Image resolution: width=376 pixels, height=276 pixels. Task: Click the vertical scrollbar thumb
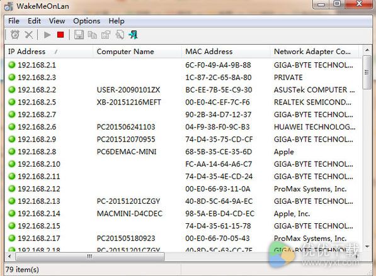point(367,72)
